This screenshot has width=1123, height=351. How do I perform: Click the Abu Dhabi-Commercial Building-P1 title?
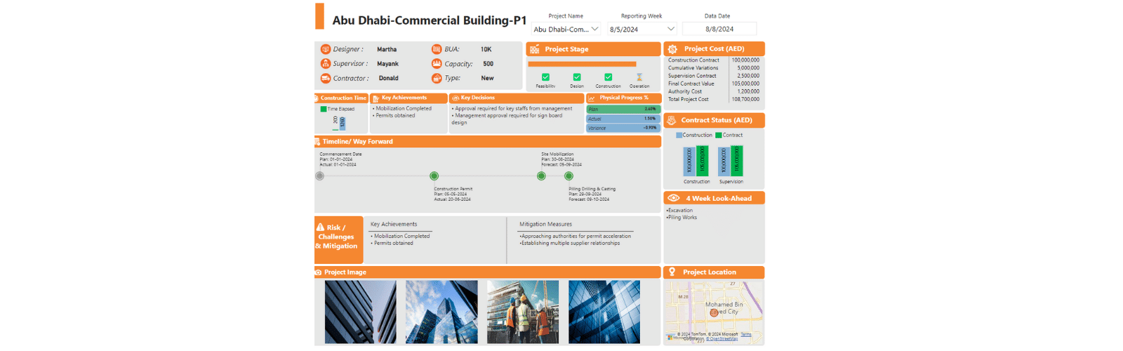(430, 20)
